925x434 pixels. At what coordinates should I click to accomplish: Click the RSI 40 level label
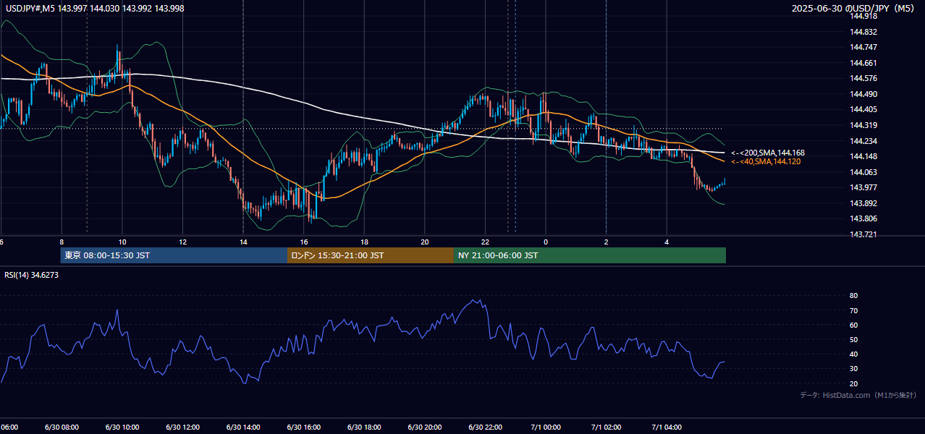tap(853, 354)
